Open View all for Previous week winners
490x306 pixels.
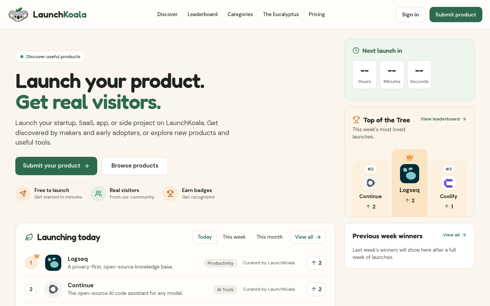(x=454, y=235)
